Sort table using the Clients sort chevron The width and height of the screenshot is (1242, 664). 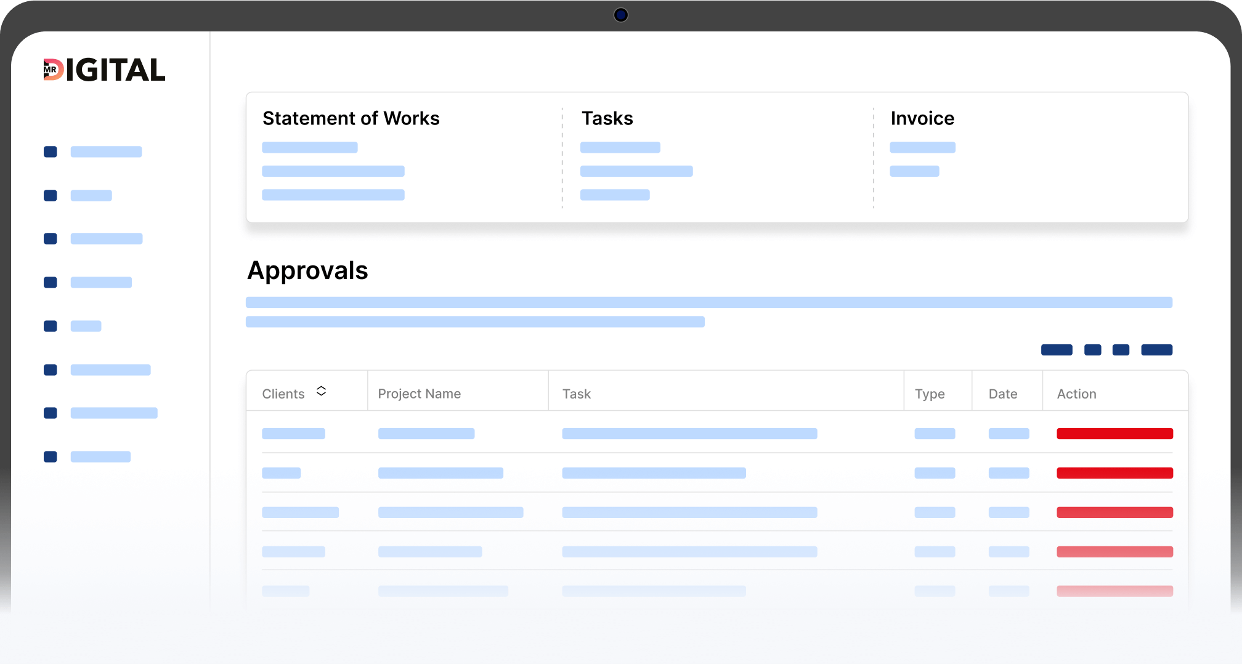pos(321,391)
